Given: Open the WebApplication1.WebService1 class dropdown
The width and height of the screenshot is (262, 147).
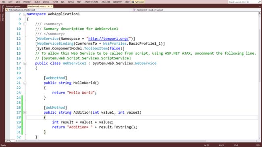Looking at the screenshot, I should tap(69, 10).
